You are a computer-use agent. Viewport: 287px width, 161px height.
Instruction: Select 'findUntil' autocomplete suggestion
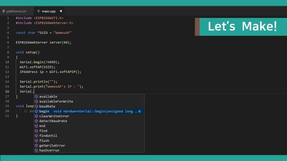[x=89, y=136]
